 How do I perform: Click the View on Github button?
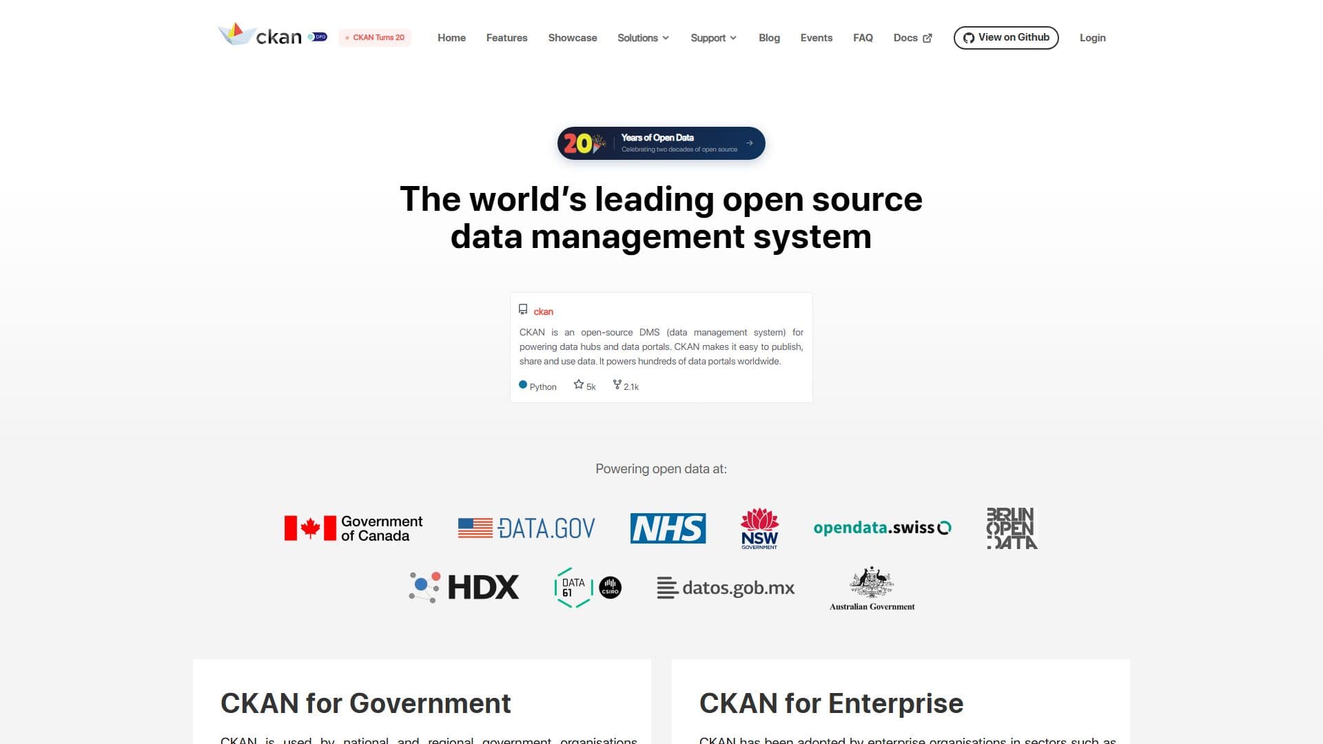tap(1006, 38)
